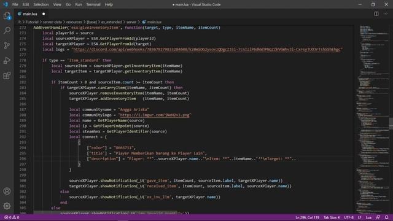The height and width of the screenshot is (221, 393).
Task: Click 'received_item' string on line 301
Action: click(x=161, y=186)
